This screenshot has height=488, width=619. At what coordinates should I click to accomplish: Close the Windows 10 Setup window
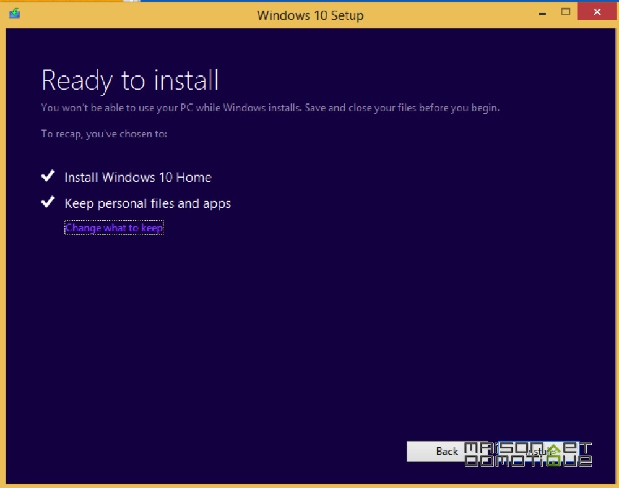pyautogui.click(x=597, y=12)
